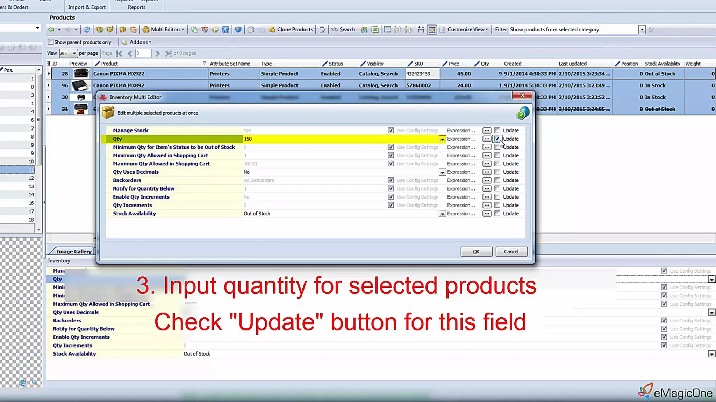Open the Stock Availability value dropdown

coord(442,214)
